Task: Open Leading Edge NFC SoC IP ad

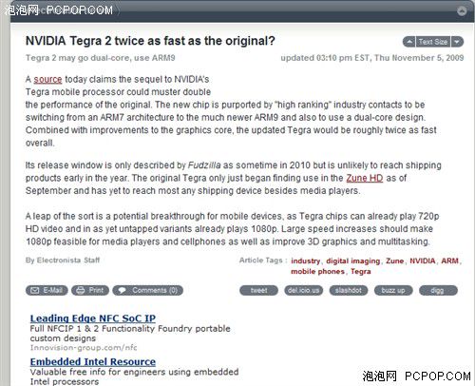Action: click(x=93, y=318)
